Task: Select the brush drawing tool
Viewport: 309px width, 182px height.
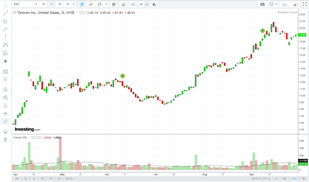Action: click(5, 29)
